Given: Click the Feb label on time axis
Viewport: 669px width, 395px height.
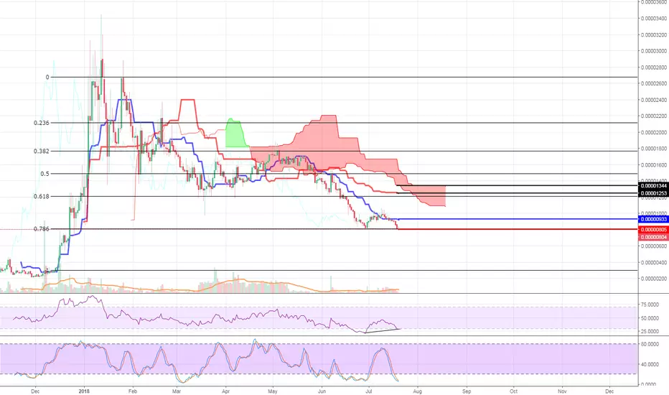Looking at the screenshot, I should 133,391.
